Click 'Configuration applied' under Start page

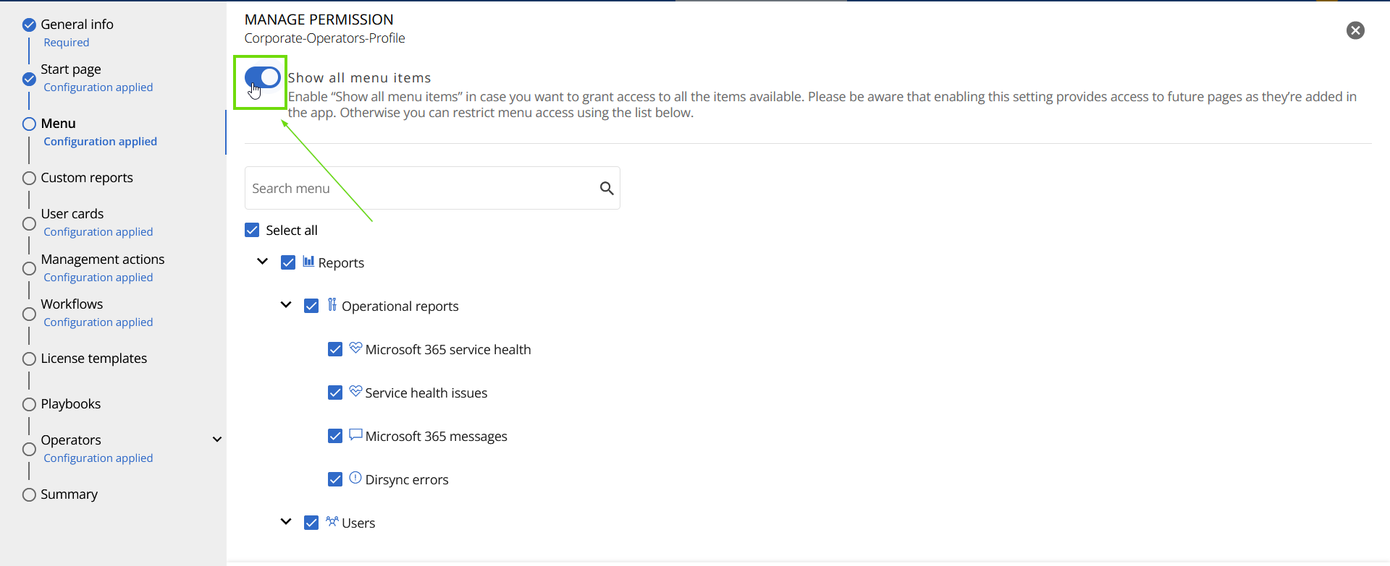[x=98, y=87]
